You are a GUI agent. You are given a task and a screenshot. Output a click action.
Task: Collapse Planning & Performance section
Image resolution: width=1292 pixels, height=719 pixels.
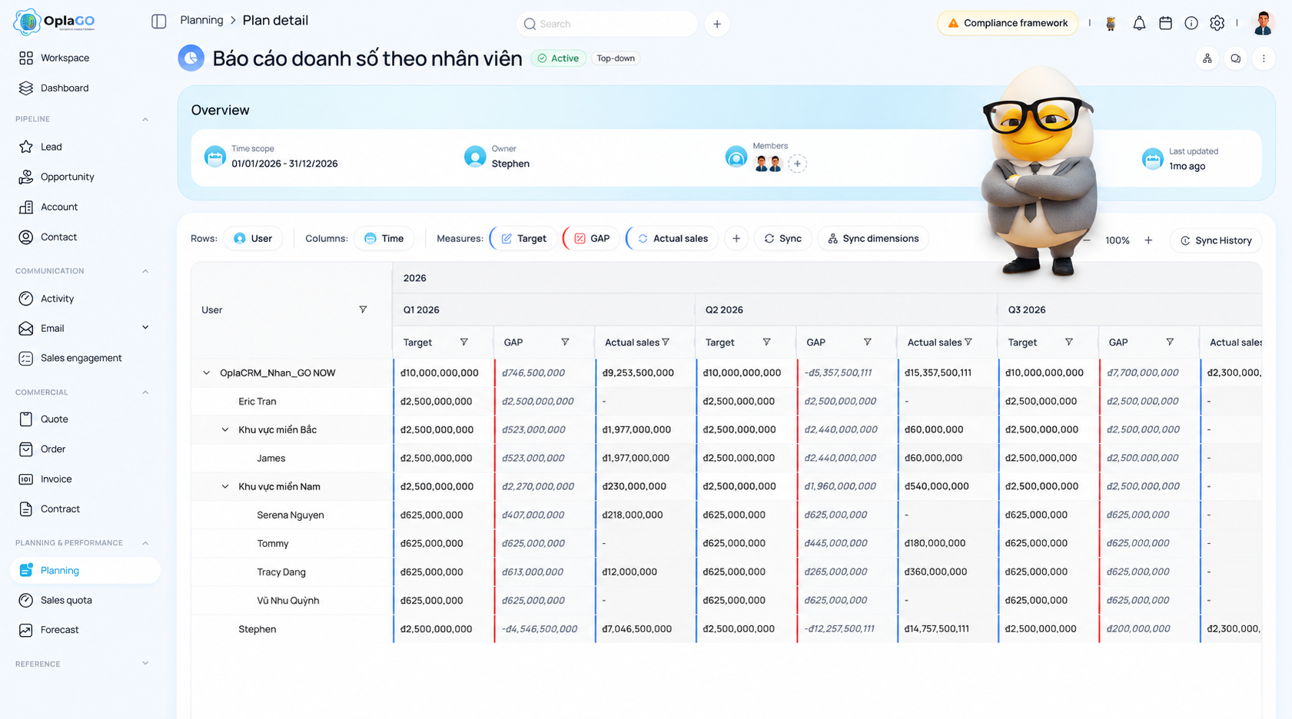click(x=145, y=543)
